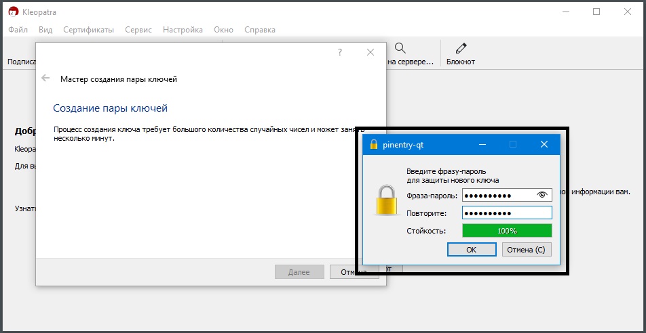
Task: Click the large golden padlock image
Action: 387,200
